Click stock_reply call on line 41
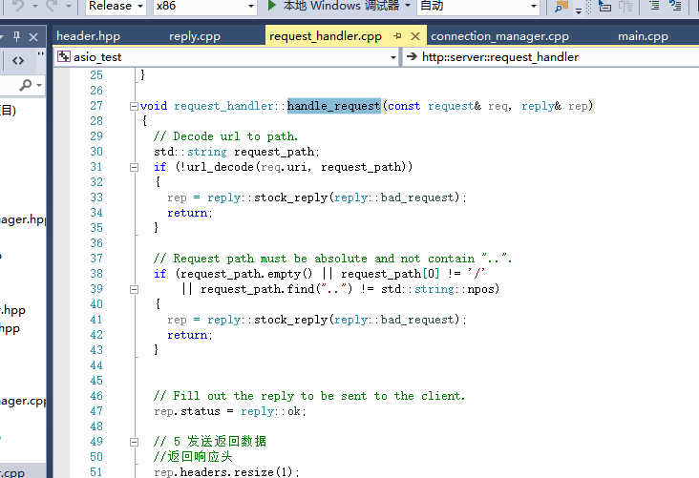 click(290, 320)
